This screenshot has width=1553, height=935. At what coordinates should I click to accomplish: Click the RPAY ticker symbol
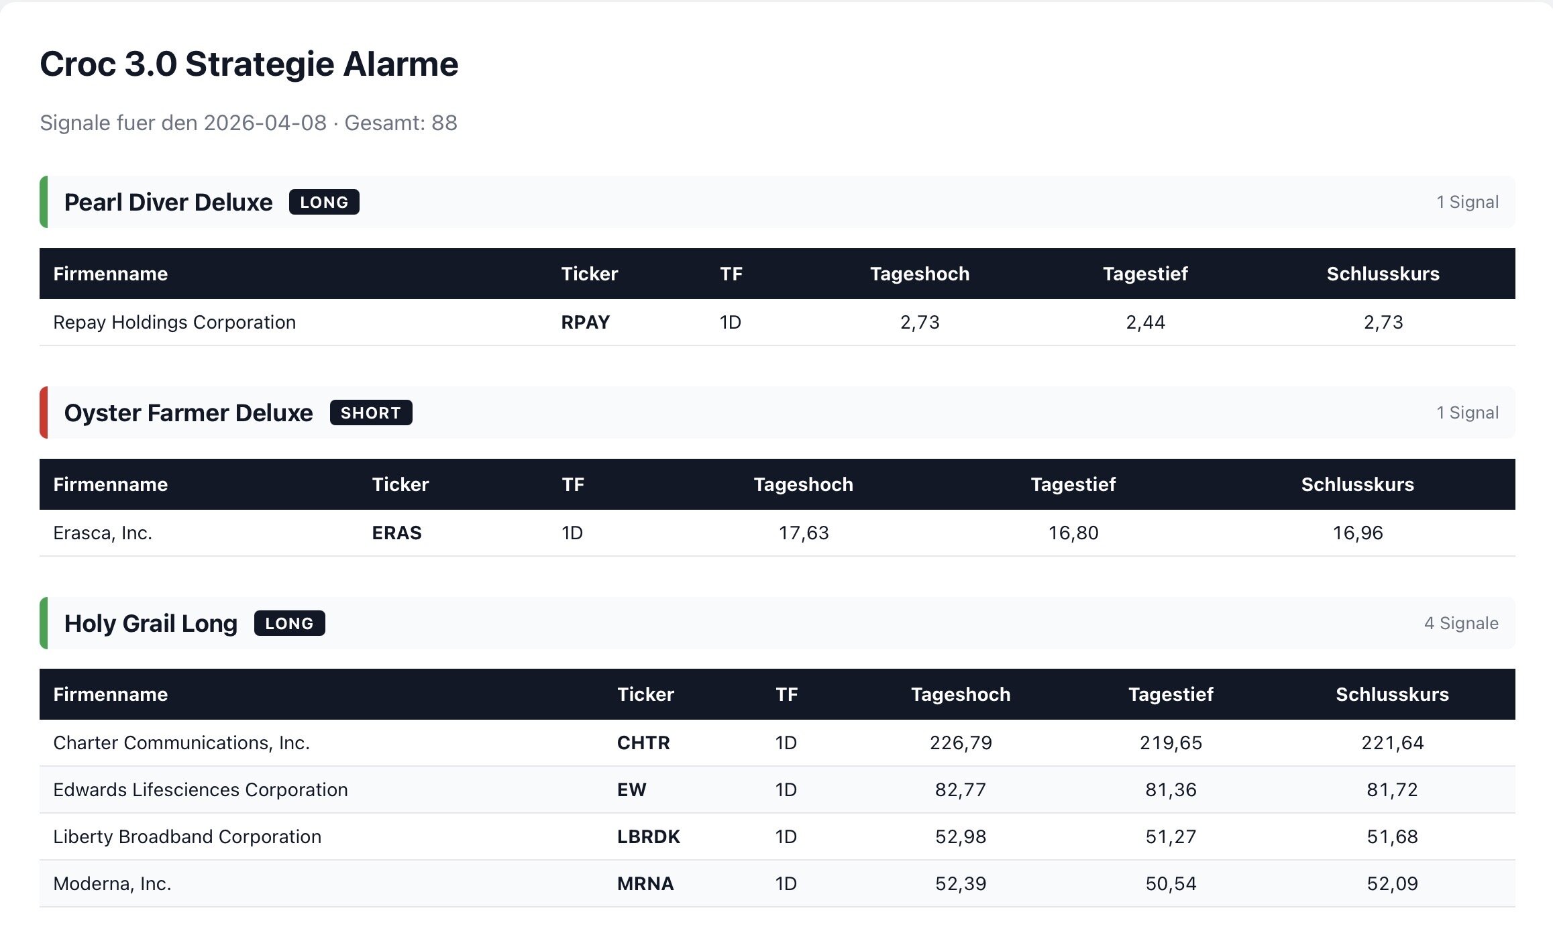[585, 323]
